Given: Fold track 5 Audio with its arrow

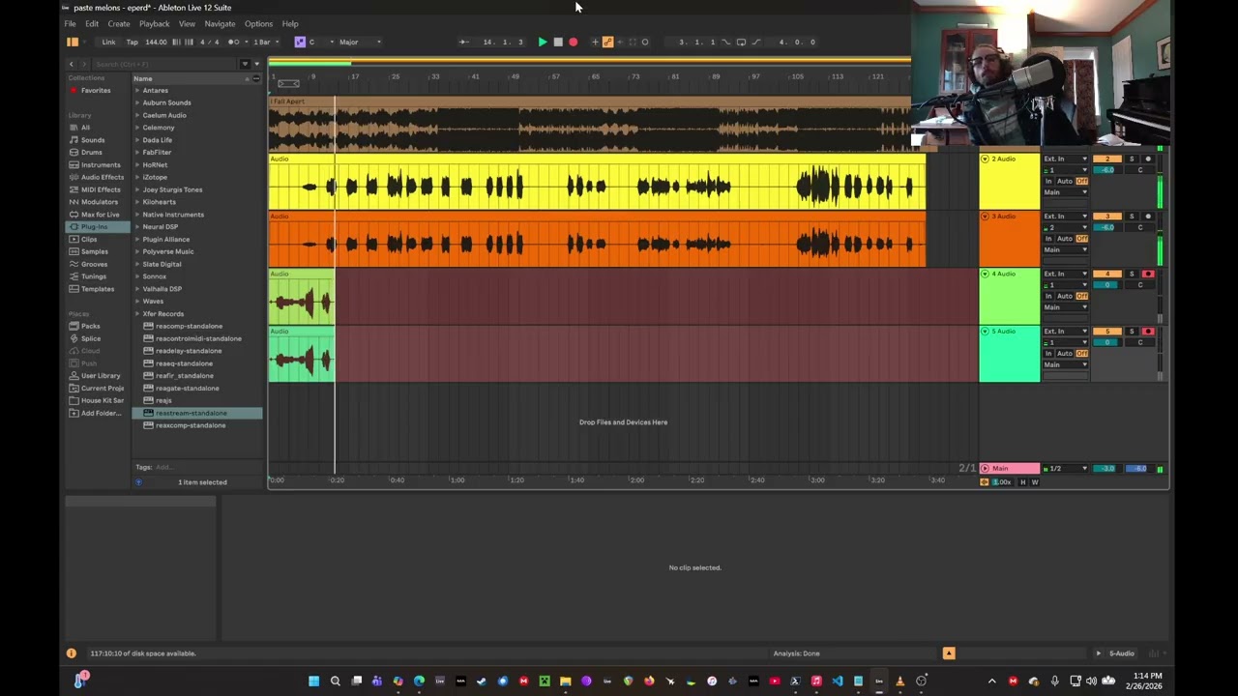Looking at the screenshot, I should click(x=985, y=332).
